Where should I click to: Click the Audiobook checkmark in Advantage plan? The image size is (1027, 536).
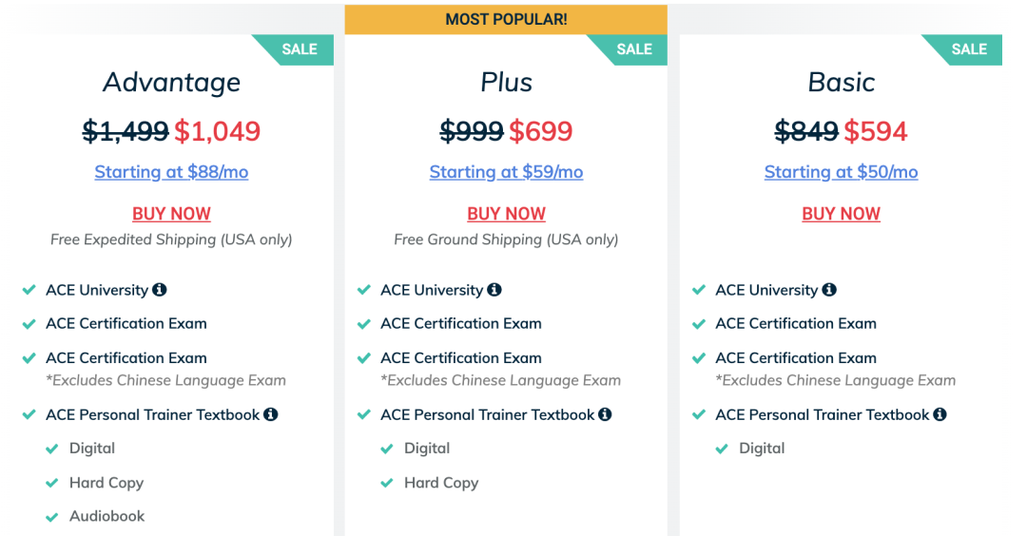[52, 517]
